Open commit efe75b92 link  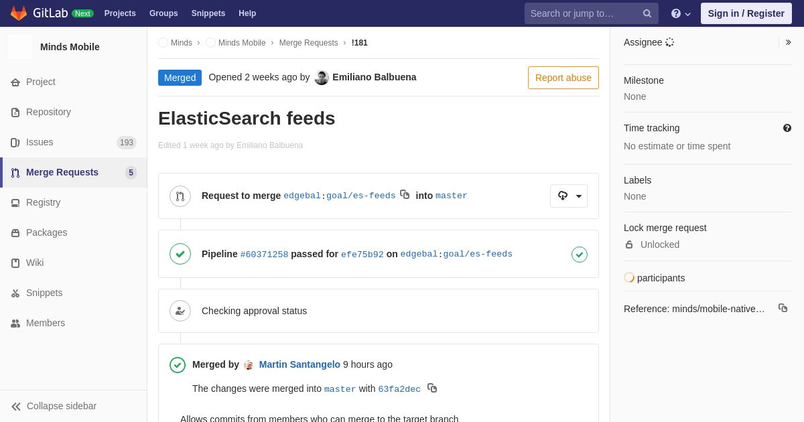click(362, 255)
